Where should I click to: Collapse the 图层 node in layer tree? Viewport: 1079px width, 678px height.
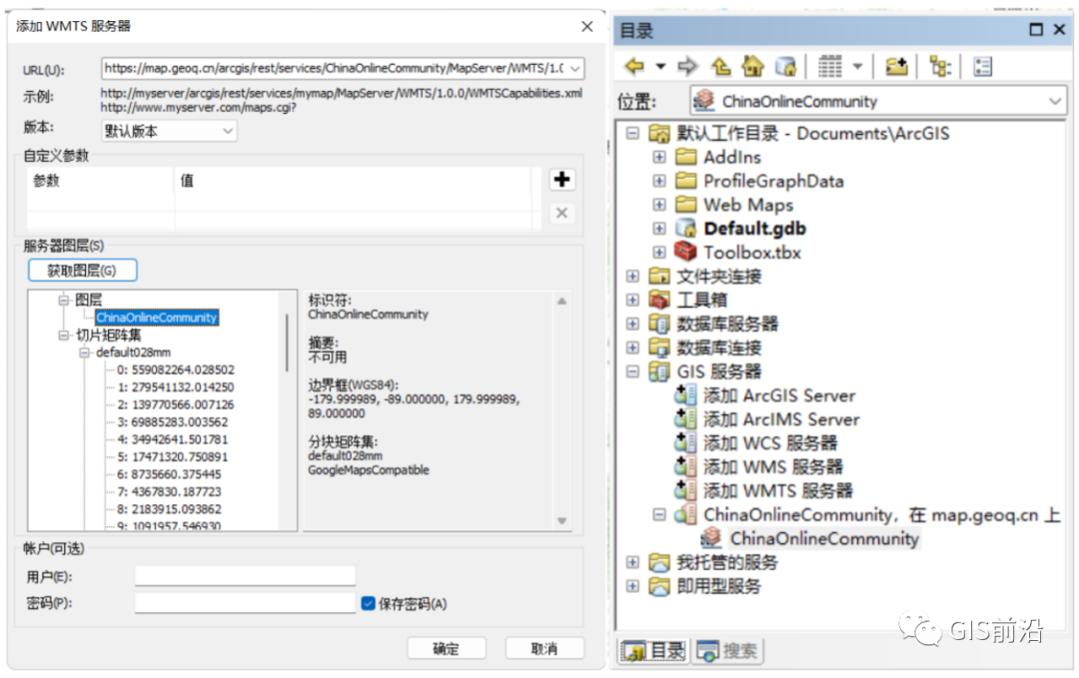pyautogui.click(x=64, y=300)
